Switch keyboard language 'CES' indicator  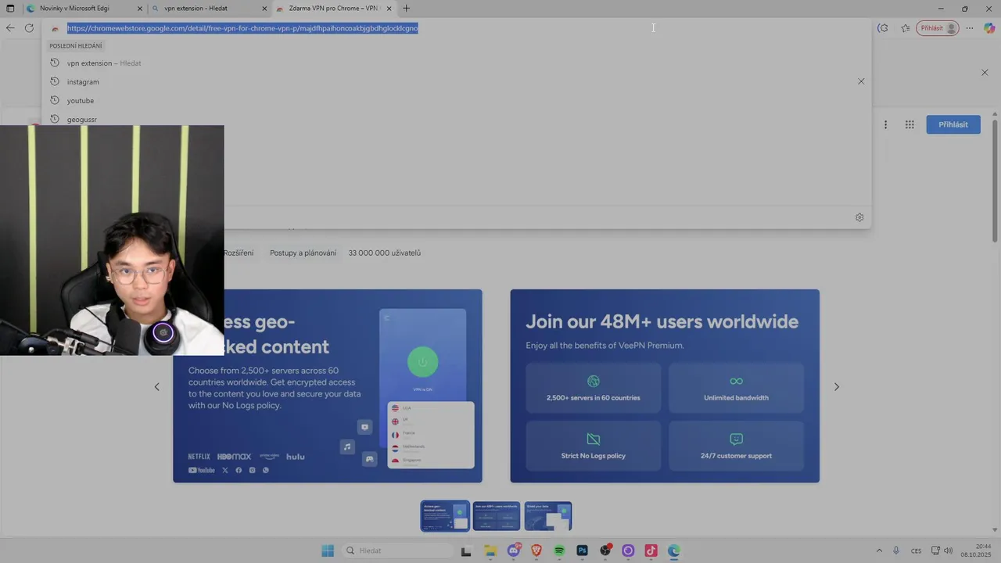[916, 550]
